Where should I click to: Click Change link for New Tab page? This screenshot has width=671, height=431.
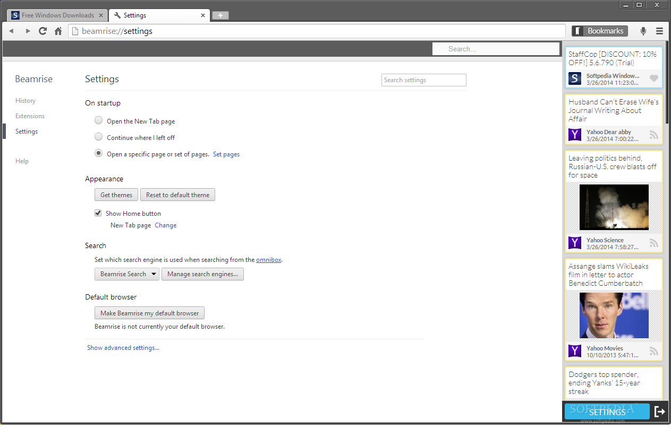pos(166,225)
